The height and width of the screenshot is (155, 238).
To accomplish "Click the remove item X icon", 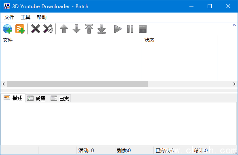I will [36, 29].
